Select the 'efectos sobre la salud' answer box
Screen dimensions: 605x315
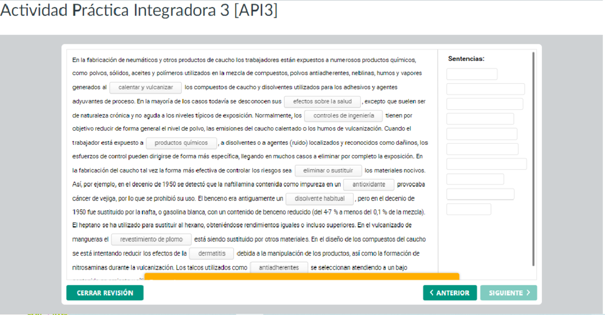(x=322, y=101)
